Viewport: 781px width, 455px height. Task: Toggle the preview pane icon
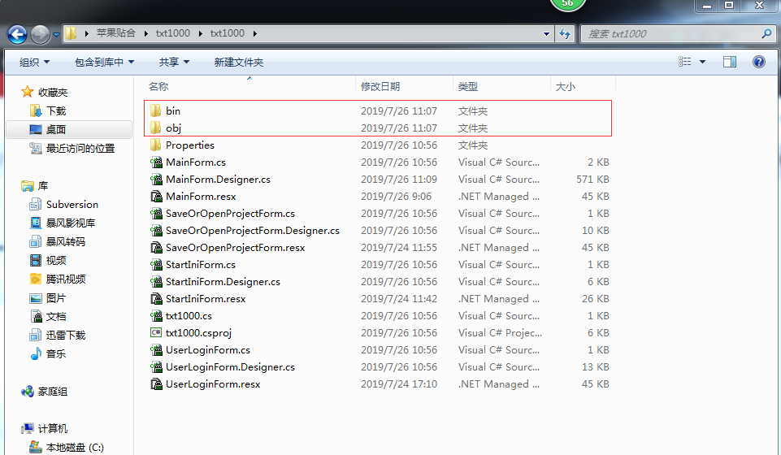730,62
